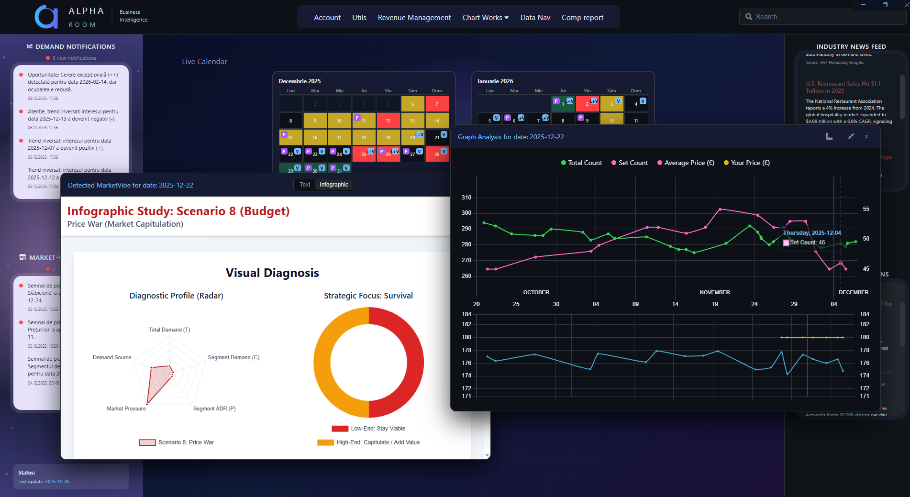Click the P badge on January 1
Screen dimensions: 910x497
[x=556, y=101]
